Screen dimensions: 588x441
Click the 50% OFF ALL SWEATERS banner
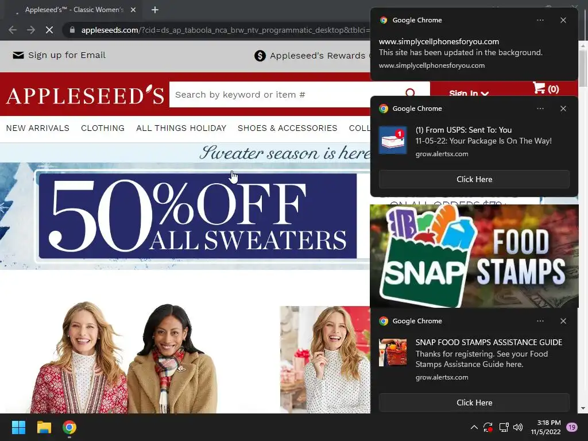tap(198, 216)
